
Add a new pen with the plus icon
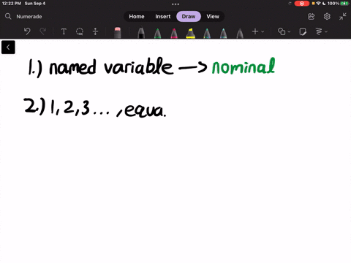point(255,31)
